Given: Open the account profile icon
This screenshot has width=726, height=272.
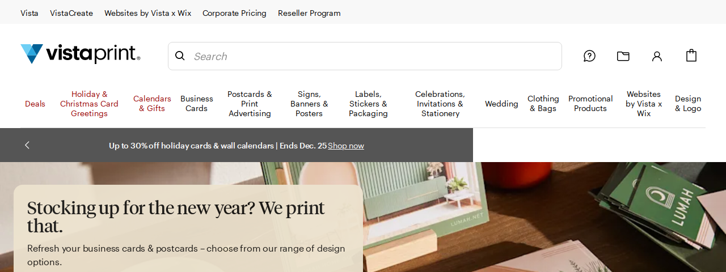Looking at the screenshot, I should click(657, 56).
